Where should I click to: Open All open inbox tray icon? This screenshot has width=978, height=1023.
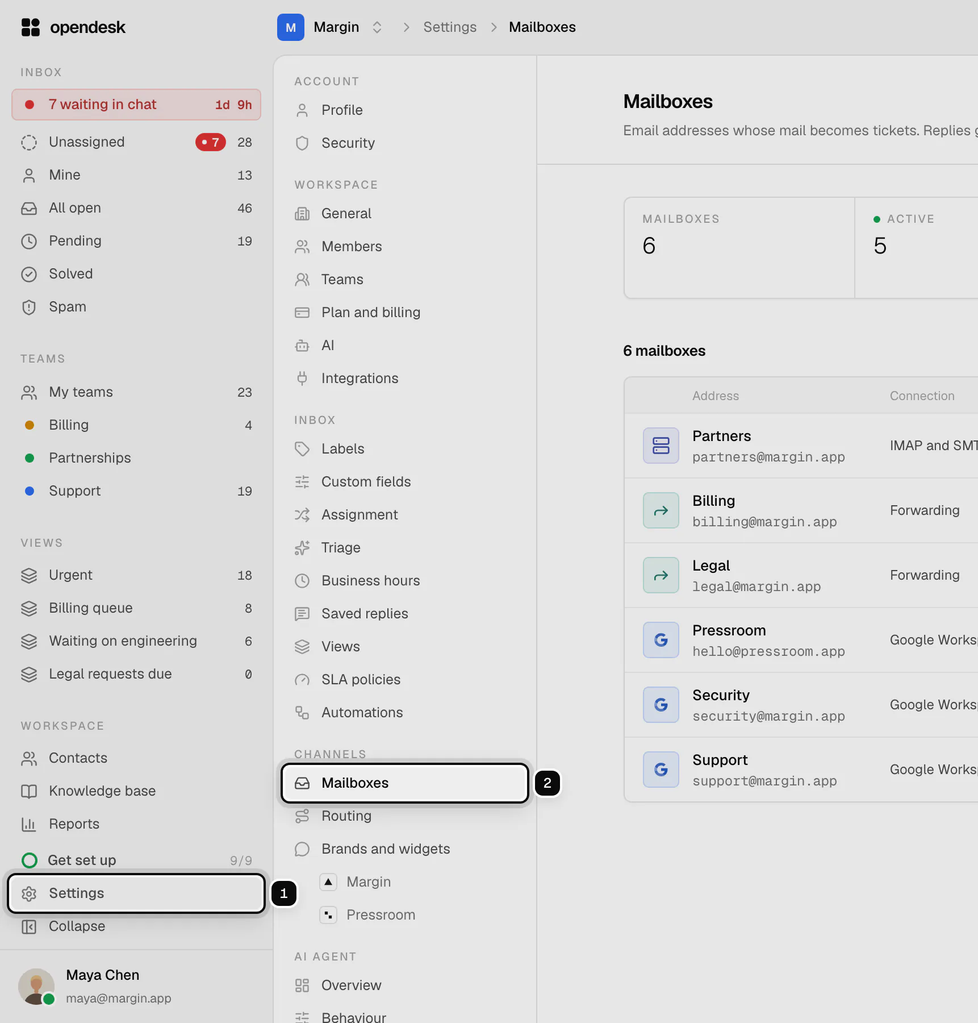29,208
